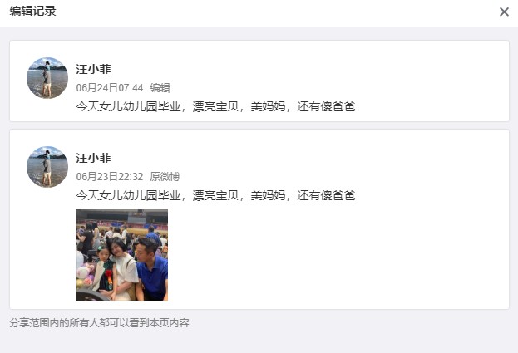Click the 编辑 label beside the timestamp
Image resolution: width=518 pixels, height=353 pixels.
[160, 88]
